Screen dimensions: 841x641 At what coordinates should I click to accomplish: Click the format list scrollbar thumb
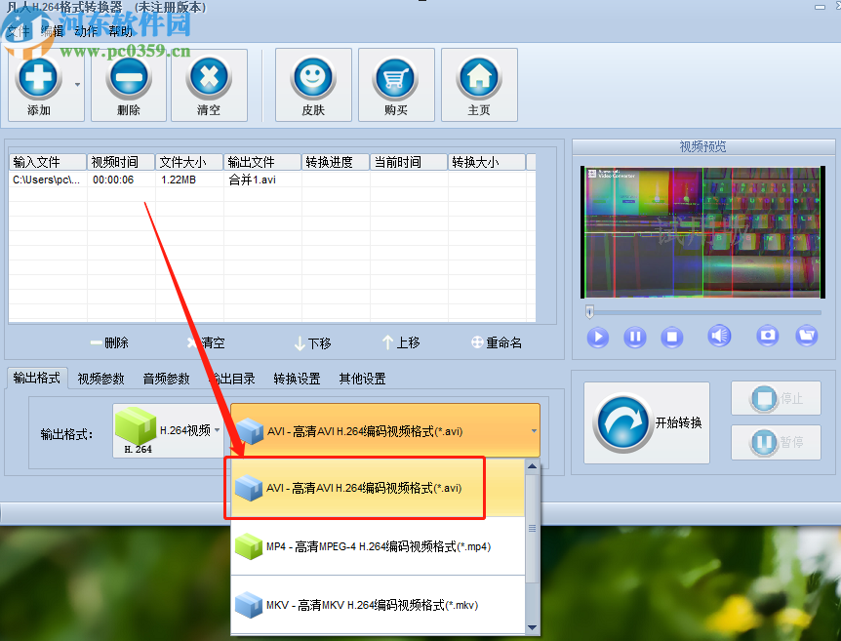click(532, 529)
